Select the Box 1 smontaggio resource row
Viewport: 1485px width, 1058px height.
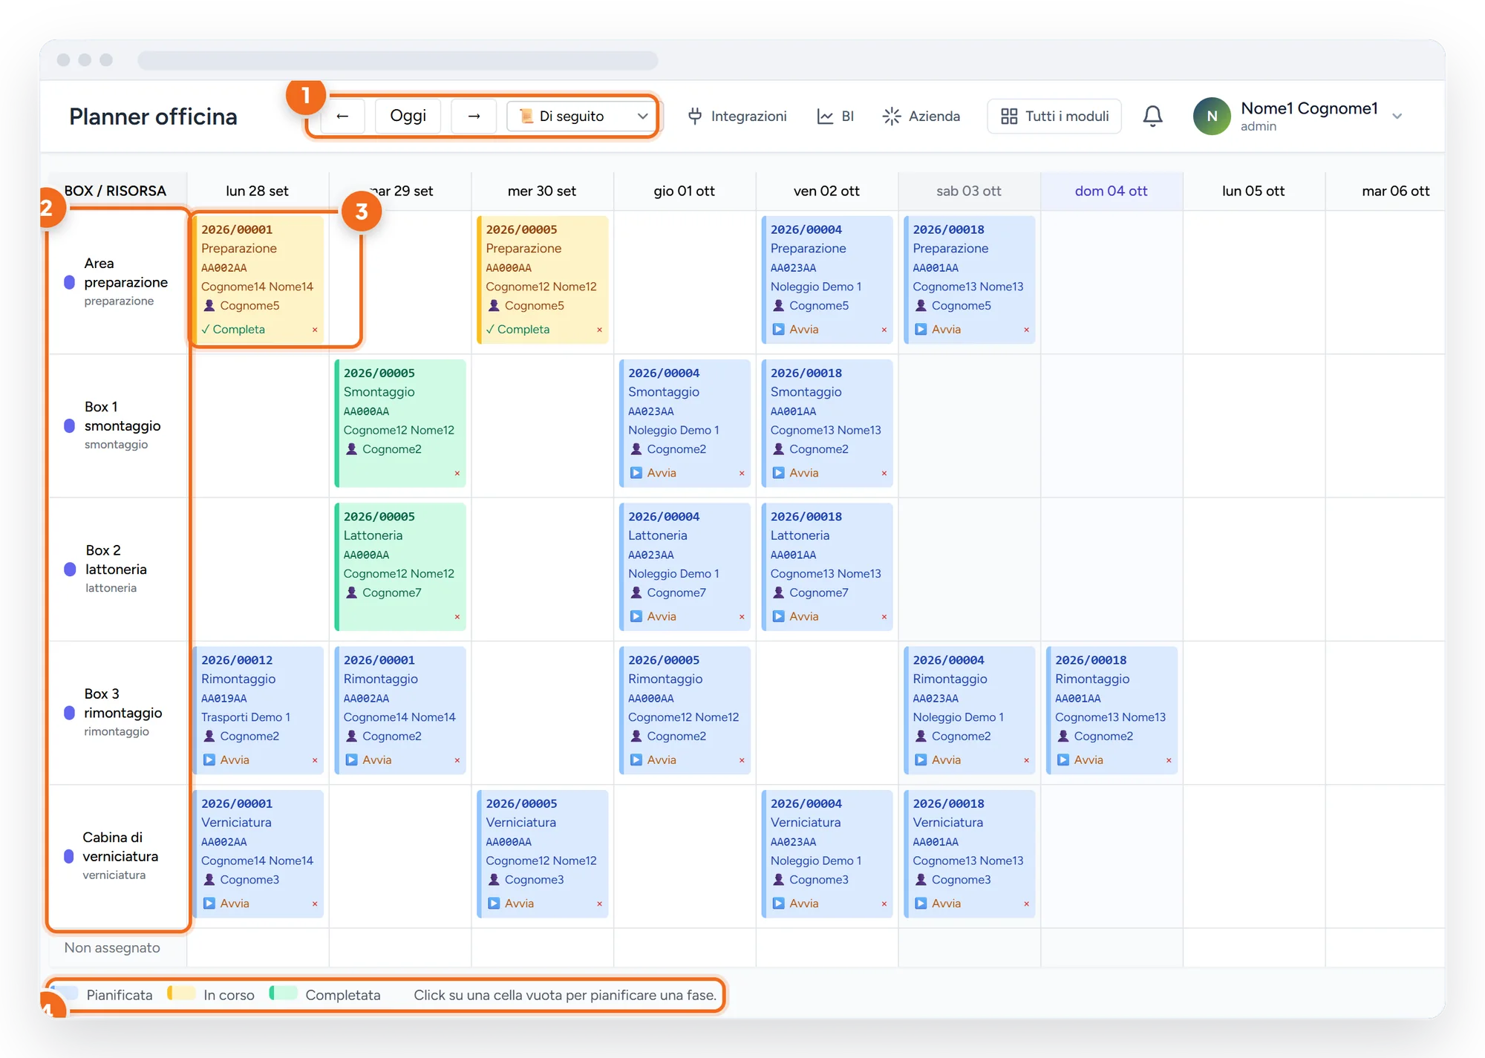point(117,425)
